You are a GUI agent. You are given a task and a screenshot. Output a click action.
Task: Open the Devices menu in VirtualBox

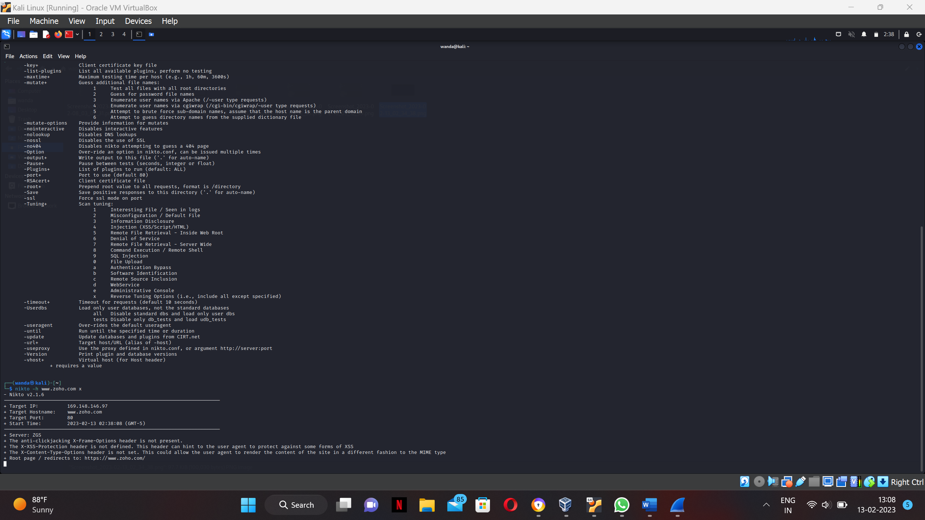coord(138,21)
